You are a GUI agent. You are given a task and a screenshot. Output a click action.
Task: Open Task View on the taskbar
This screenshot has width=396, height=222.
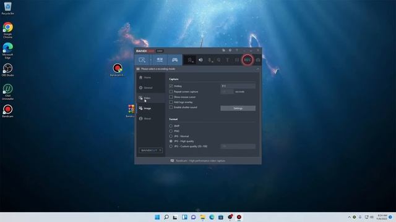pos(175,217)
